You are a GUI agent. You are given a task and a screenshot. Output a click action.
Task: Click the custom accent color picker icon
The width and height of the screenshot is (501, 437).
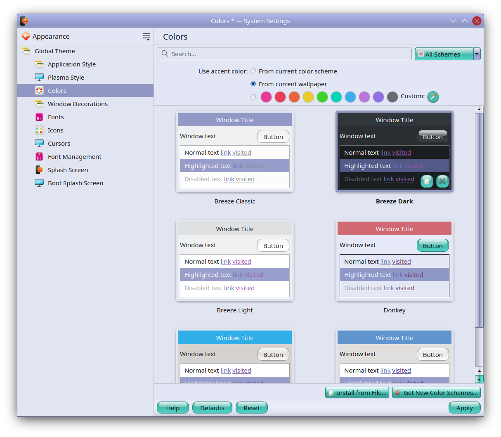433,97
